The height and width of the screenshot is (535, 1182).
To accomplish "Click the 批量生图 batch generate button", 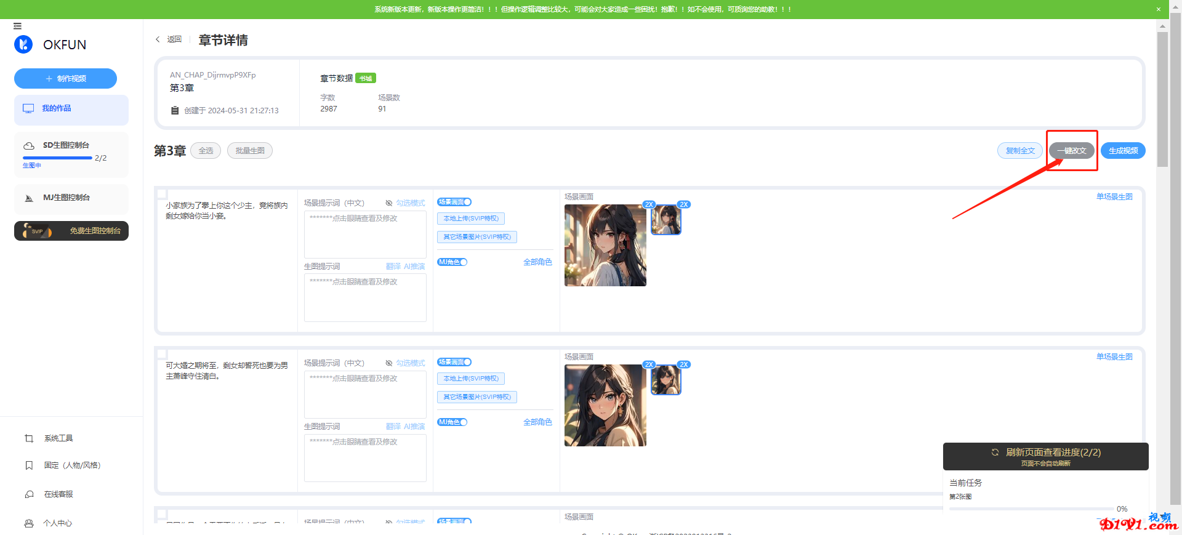I will (x=250, y=151).
